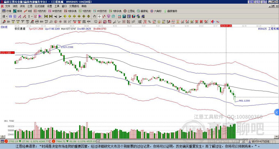Click the infinity loop icon
This screenshot has height=149, width=279.
point(218,22)
